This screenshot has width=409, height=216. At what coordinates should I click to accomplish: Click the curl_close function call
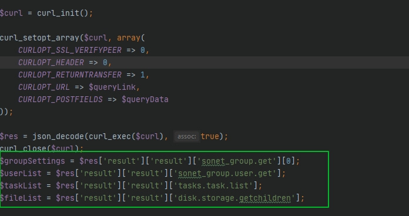pyautogui.click(x=39, y=148)
